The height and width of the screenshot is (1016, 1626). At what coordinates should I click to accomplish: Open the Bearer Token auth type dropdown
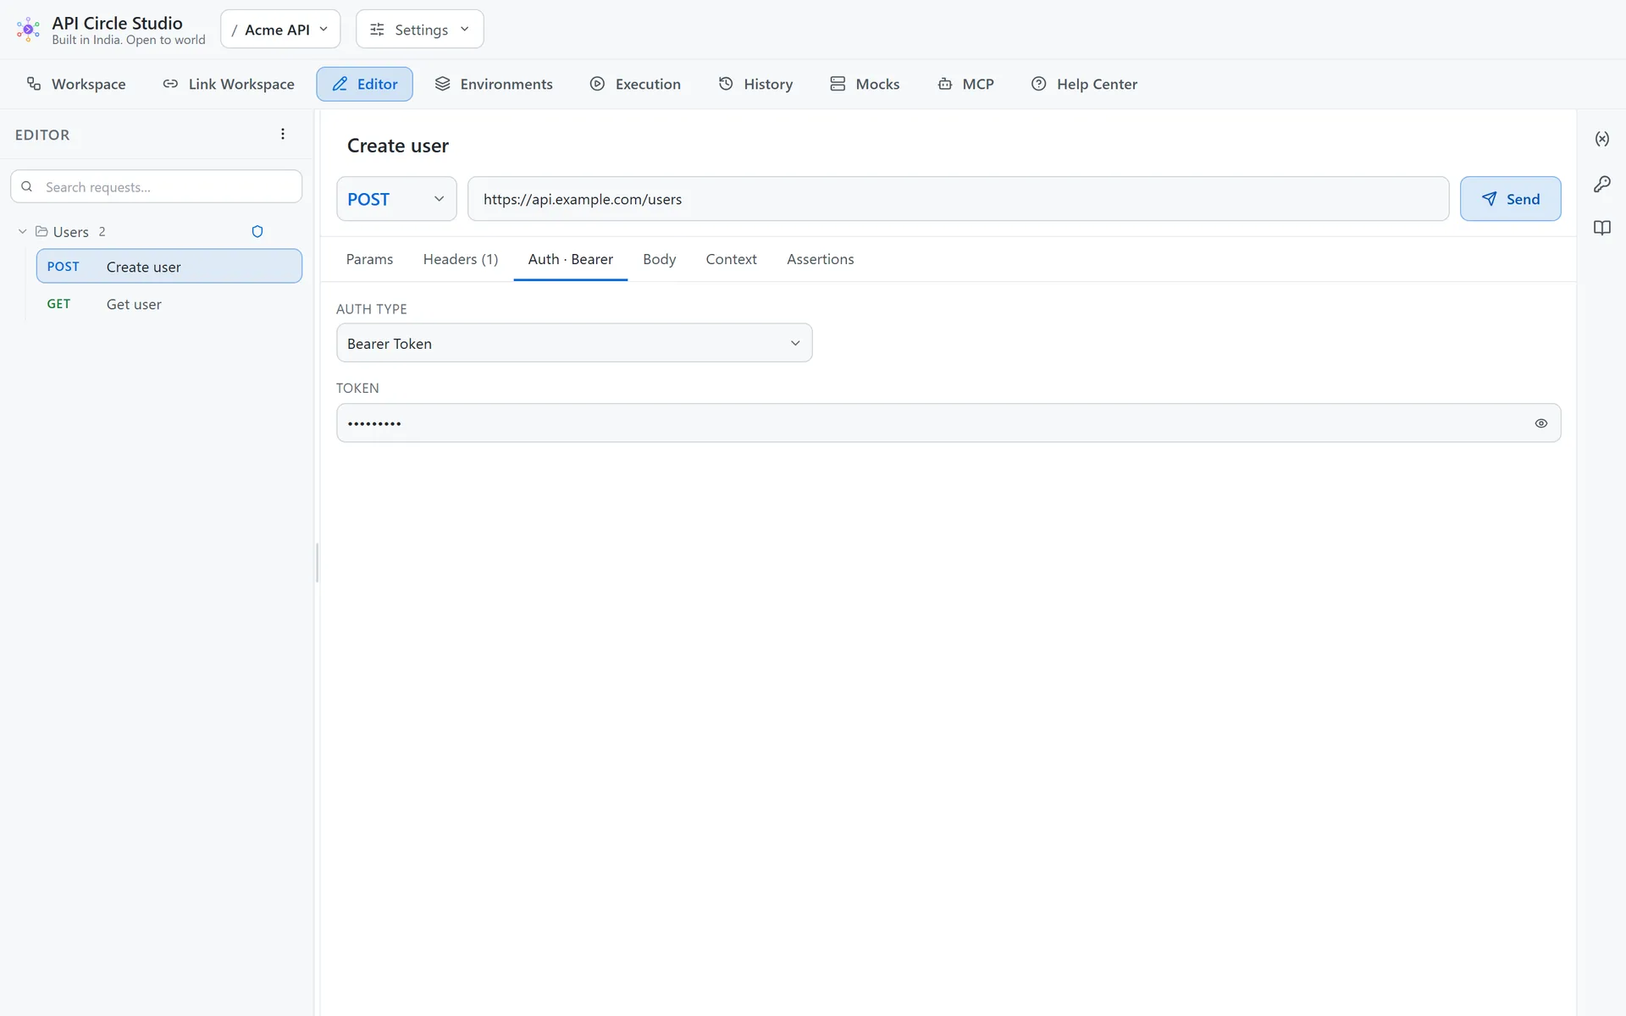click(574, 343)
